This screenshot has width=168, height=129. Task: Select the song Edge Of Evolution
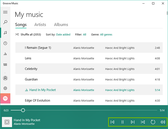click(89, 100)
